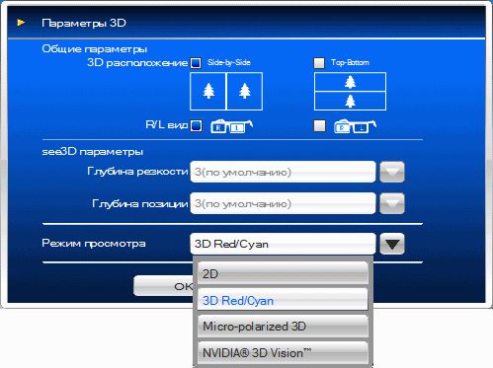Click the Параметры 3D title text
Screen dimensions: 493x368
84,23
